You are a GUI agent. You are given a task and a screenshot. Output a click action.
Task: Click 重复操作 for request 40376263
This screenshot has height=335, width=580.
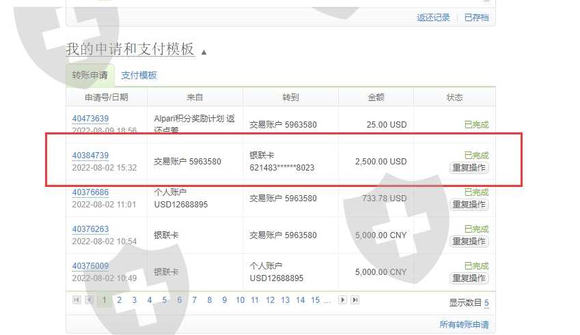[x=469, y=242]
